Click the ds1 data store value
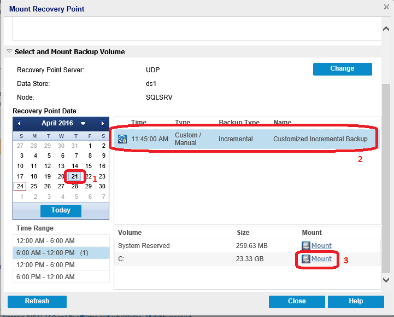Viewport: 394px width, 317px height. (x=151, y=84)
